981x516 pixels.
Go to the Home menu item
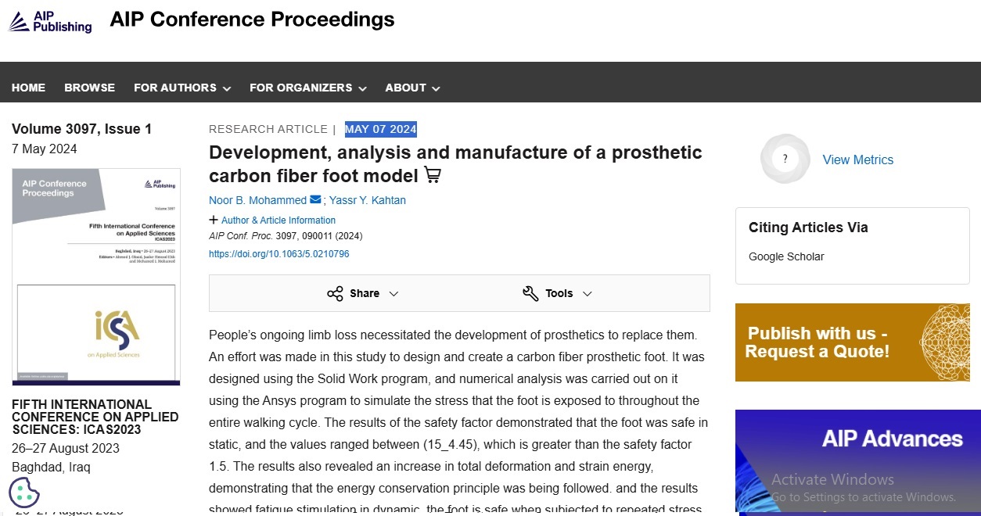pos(29,88)
